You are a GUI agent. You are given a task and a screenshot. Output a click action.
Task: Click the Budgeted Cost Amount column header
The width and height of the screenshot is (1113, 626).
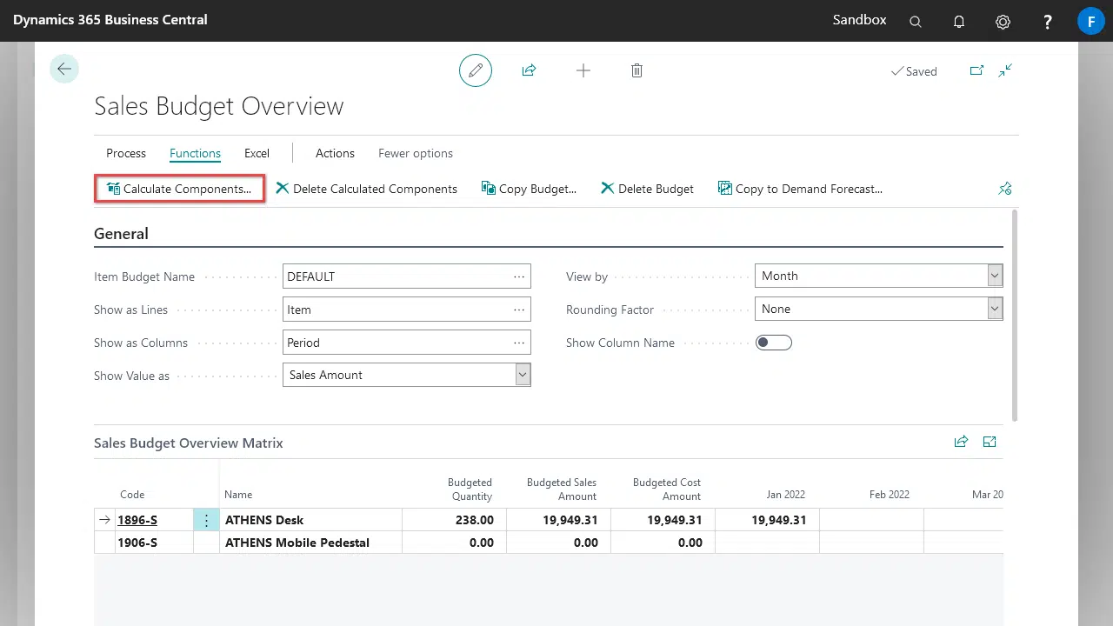pyautogui.click(x=666, y=489)
